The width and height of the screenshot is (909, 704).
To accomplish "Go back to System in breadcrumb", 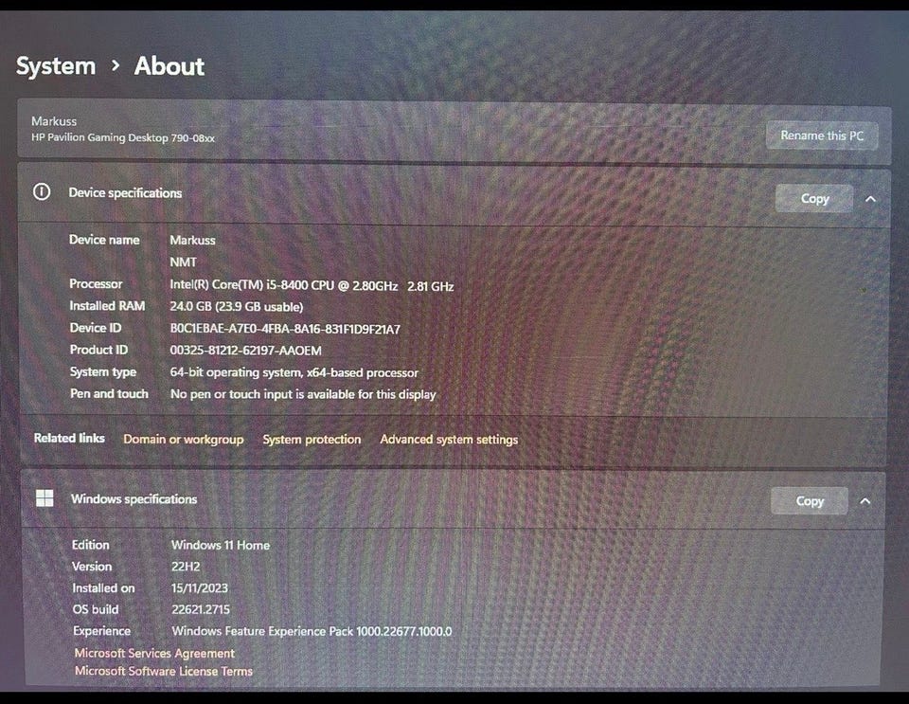I will click(56, 66).
